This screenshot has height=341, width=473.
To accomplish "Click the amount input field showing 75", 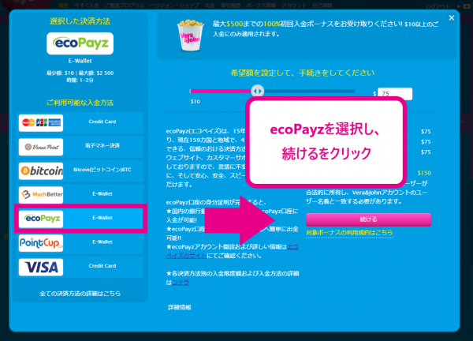I will 395,94.
